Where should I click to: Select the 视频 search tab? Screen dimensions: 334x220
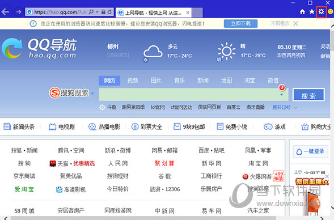(133, 81)
